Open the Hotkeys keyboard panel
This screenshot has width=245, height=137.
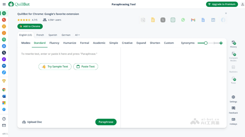[x=233, y=121]
